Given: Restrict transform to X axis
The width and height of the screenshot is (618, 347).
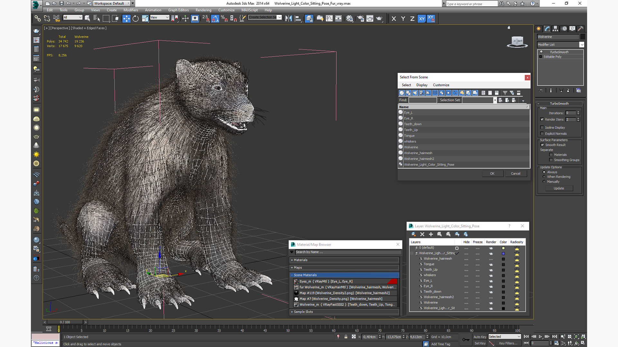Looking at the screenshot, I should click(394, 19).
